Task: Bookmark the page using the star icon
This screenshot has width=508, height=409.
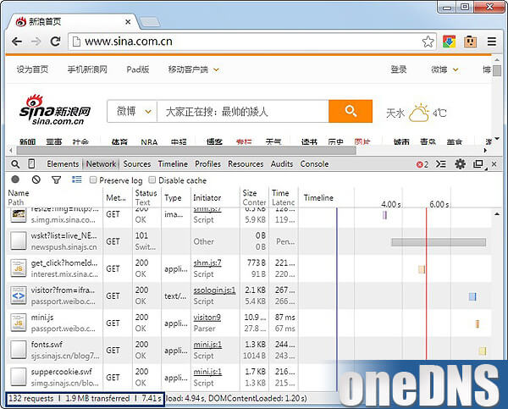Action: 428,41
